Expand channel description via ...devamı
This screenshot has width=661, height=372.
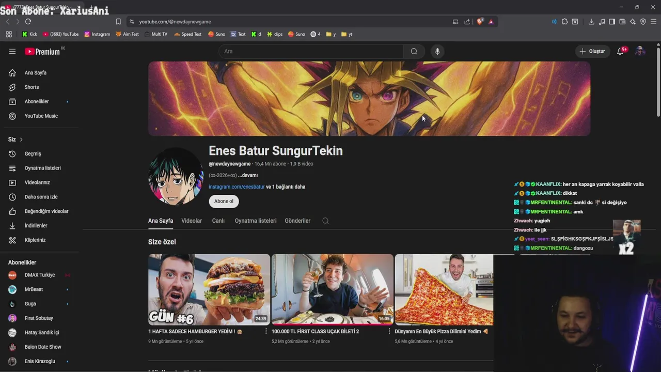[x=248, y=175]
